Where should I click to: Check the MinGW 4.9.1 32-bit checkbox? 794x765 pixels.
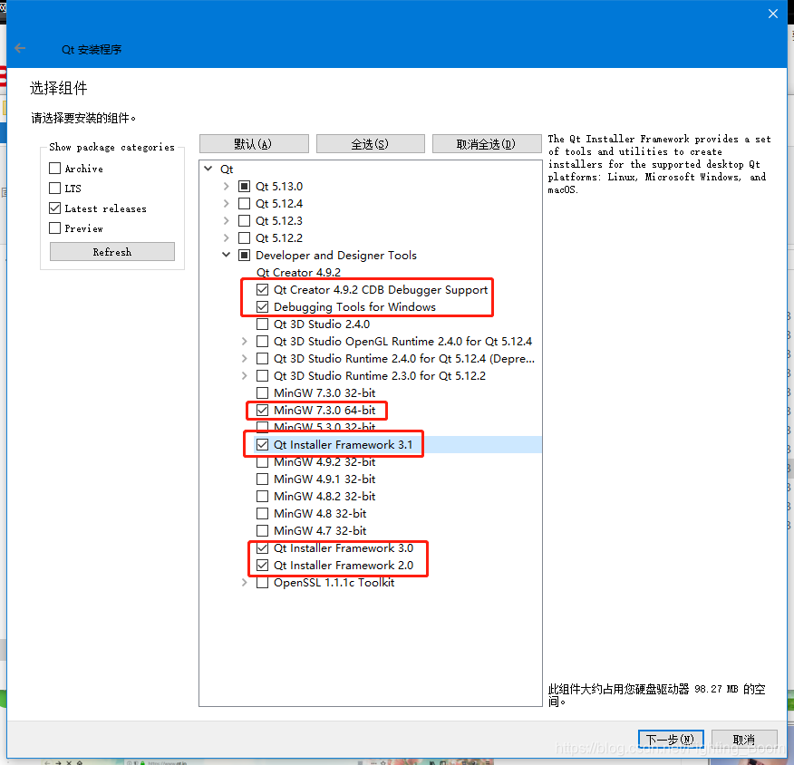click(x=262, y=479)
